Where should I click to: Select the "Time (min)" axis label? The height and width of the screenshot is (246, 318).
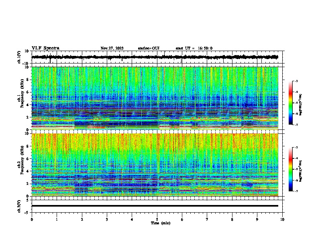tap(161, 223)
